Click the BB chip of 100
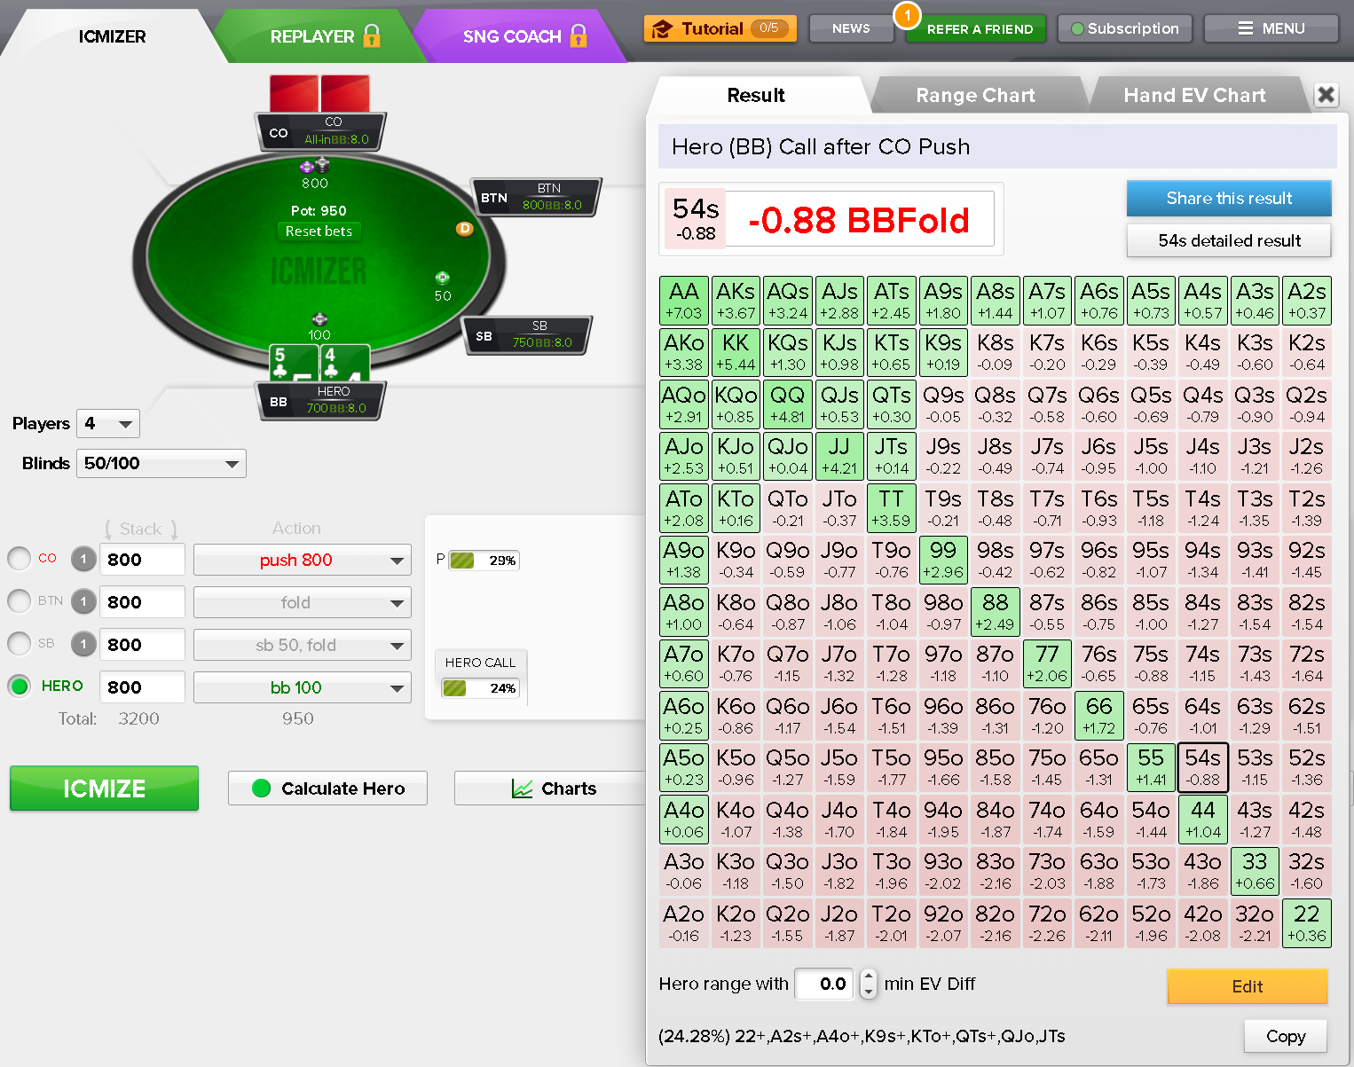This screenshot has width=1354, height=1067. (319, 319)
